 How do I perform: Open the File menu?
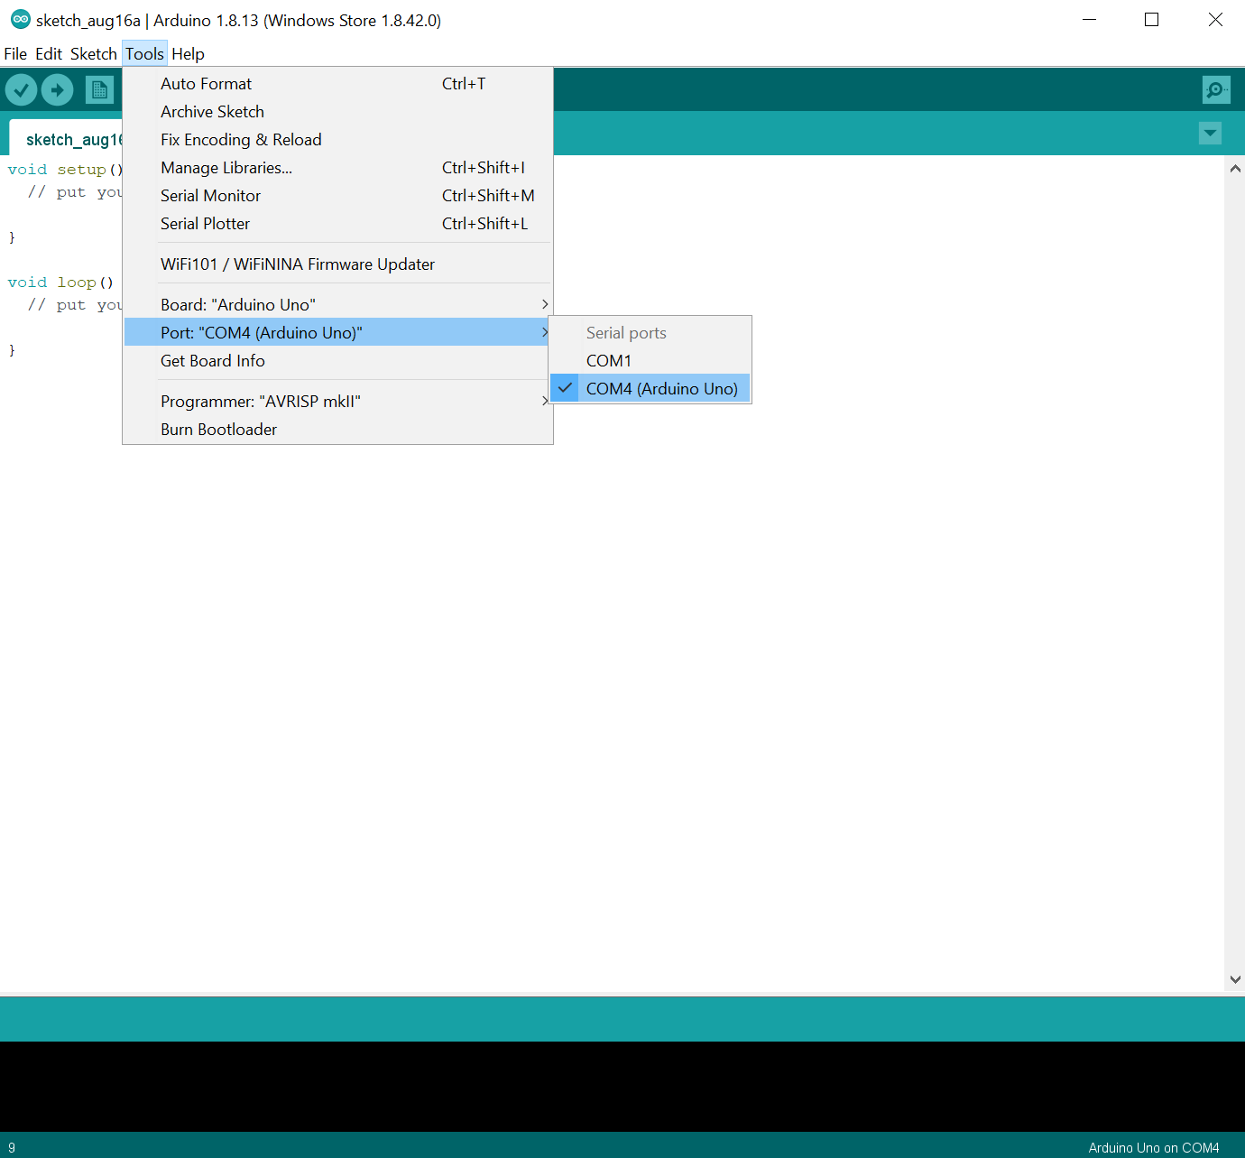(x=15, y=54)
